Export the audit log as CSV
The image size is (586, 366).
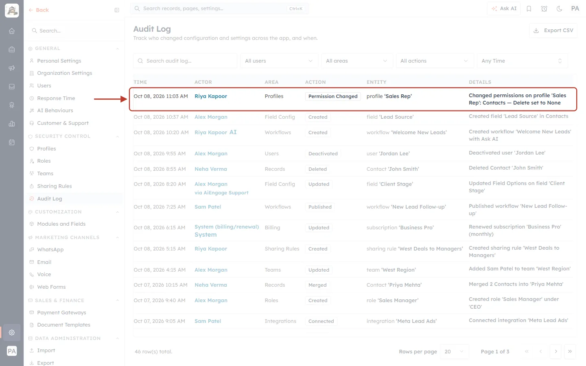click(x=553, y=30)
